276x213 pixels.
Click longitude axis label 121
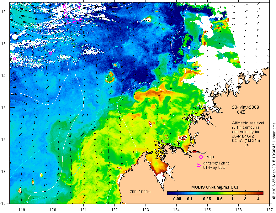tap(84, 210)
